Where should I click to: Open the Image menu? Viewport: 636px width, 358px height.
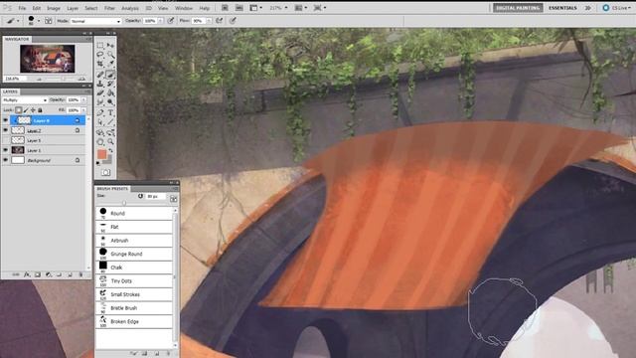(x=54, y=8)
